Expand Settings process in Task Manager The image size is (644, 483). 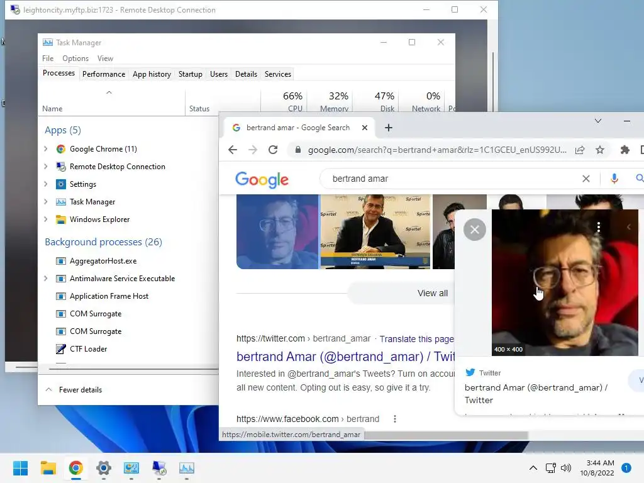tap(45, 184)
